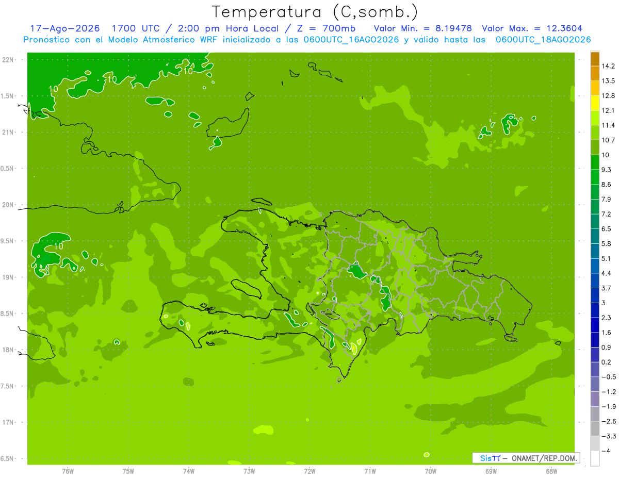The image size is (619, 478).
Task: Click the "21N" latitude label
Action: coord(8,133)
